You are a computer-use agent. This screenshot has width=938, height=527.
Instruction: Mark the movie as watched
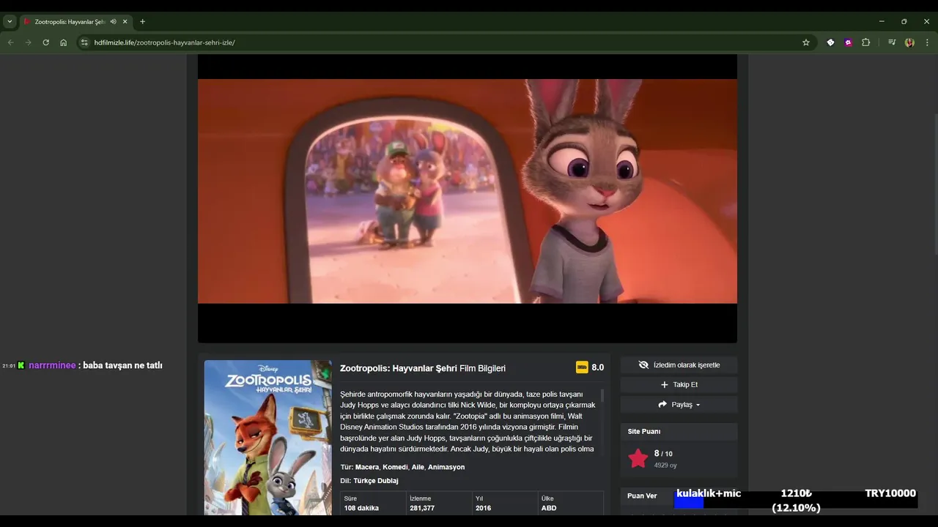coord(679,365)
